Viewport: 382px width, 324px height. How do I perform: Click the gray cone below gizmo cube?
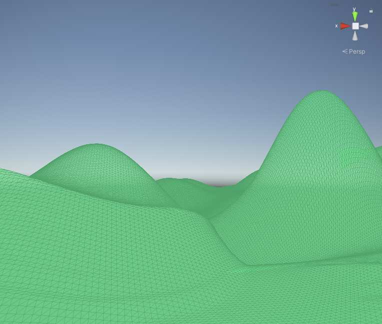(355, 36)
